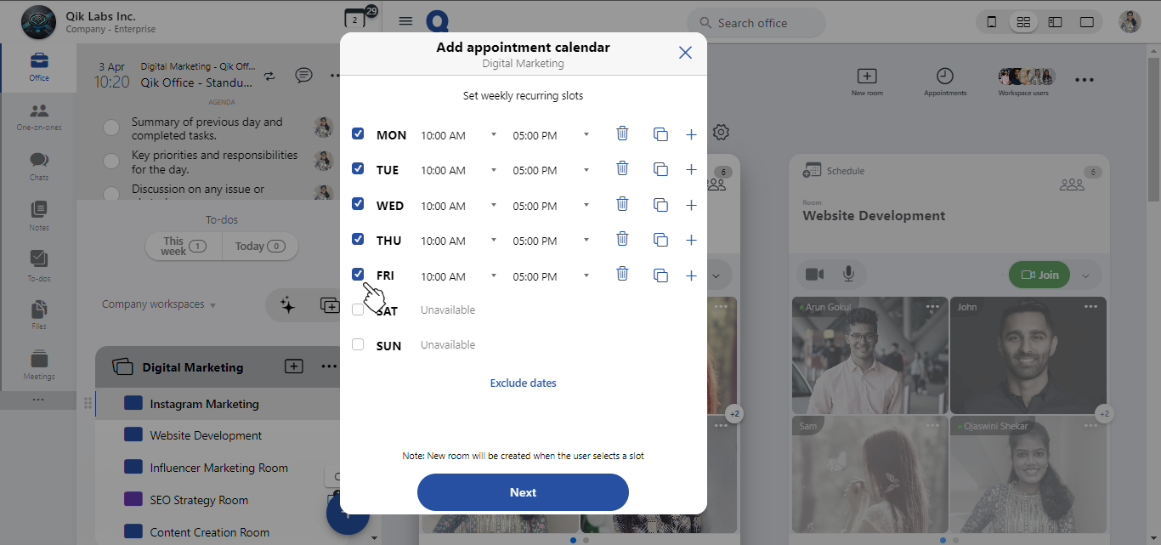1161x545 pixels.
Task: Open the Exclude dates link
Action: pyautogui.click(x=523, y=383)
